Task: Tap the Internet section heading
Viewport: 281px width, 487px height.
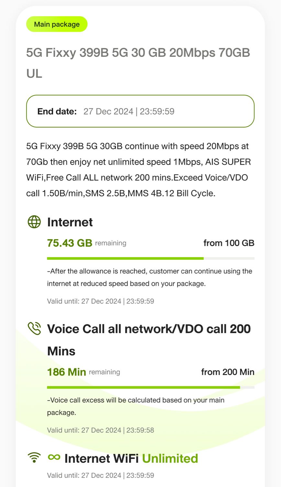Action: pos(70,222)
